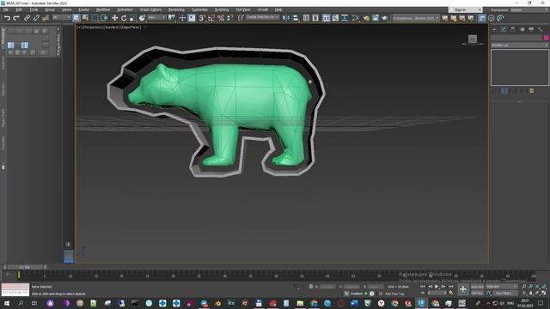Click the Windows Start button

[x=7, y=303]
